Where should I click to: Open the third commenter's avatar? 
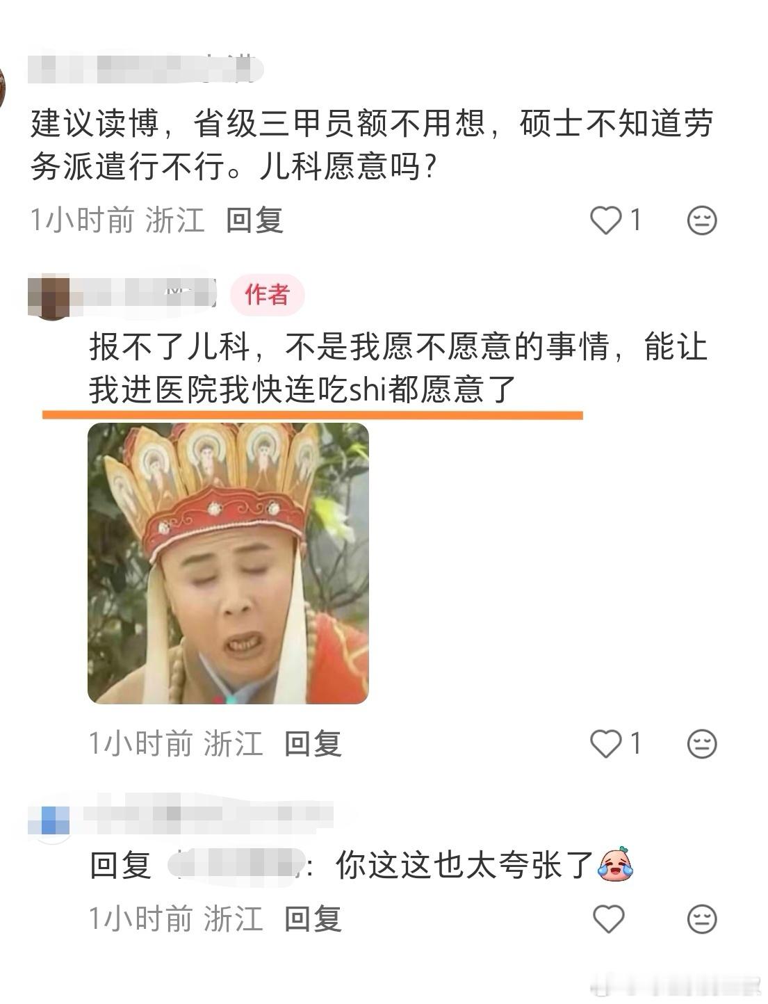[50, 820]
